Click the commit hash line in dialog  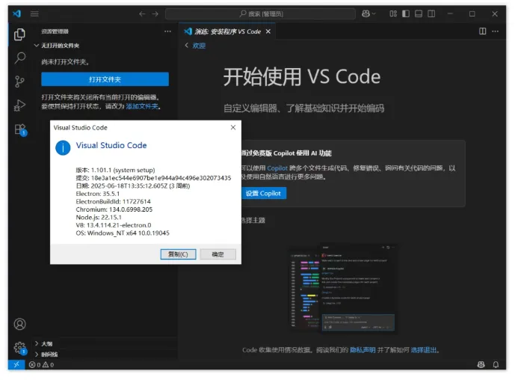point(153,178)
